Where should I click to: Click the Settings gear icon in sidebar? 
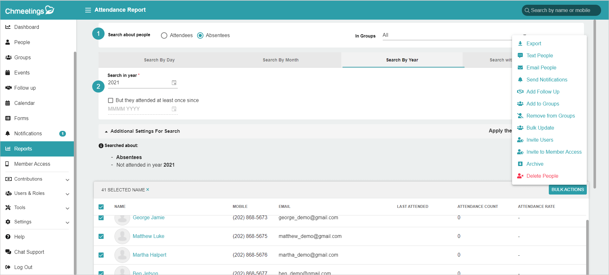pos(8,222)
